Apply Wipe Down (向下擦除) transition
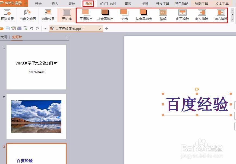 point(182,15)
